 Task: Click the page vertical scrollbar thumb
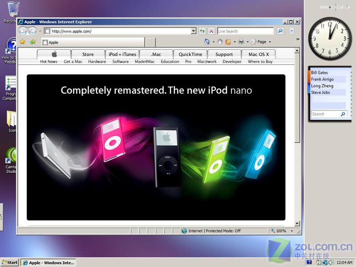297,97
